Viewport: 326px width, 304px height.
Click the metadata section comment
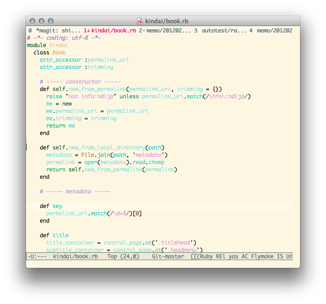(75, 192)
